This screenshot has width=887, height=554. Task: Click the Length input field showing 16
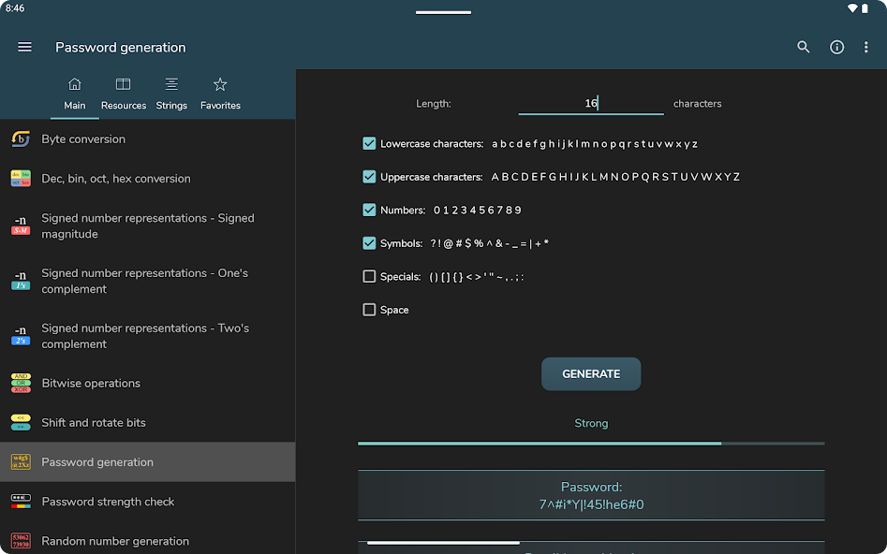coord(591,103)
